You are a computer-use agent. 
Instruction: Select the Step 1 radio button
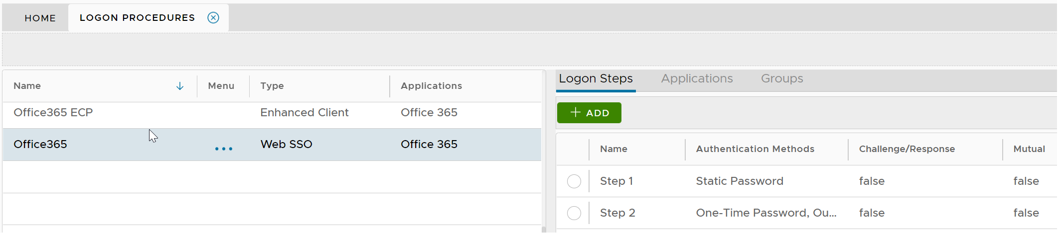574,181
